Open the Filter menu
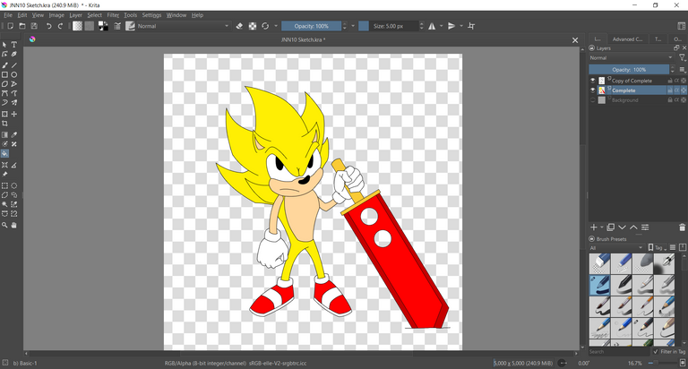 coord(113,15)
